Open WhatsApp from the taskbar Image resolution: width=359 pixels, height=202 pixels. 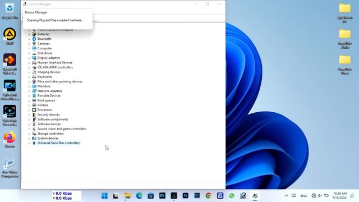[232, 196]
